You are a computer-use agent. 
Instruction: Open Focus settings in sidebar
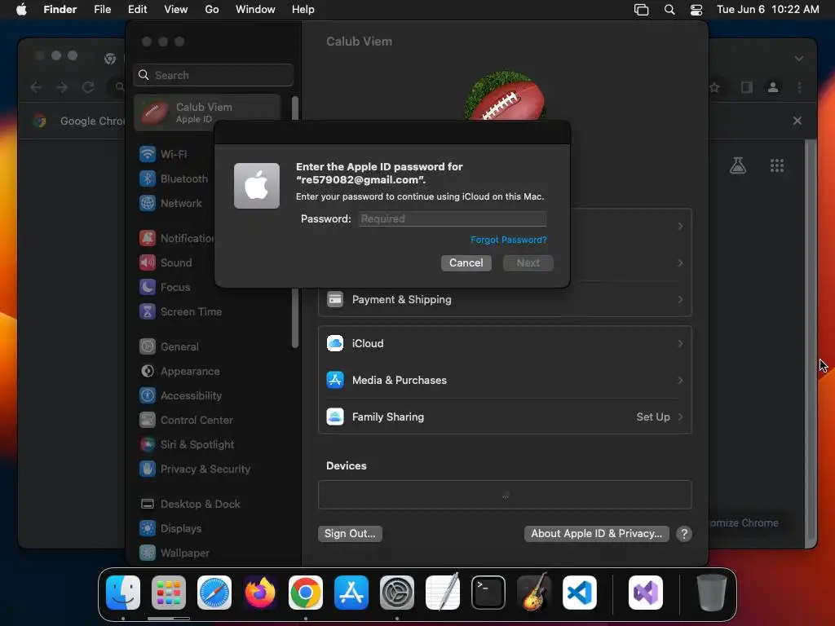165,287
